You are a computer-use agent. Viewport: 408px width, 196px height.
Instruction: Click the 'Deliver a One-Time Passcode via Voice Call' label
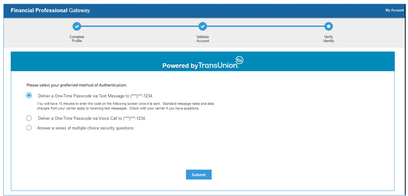coord(92,118)
